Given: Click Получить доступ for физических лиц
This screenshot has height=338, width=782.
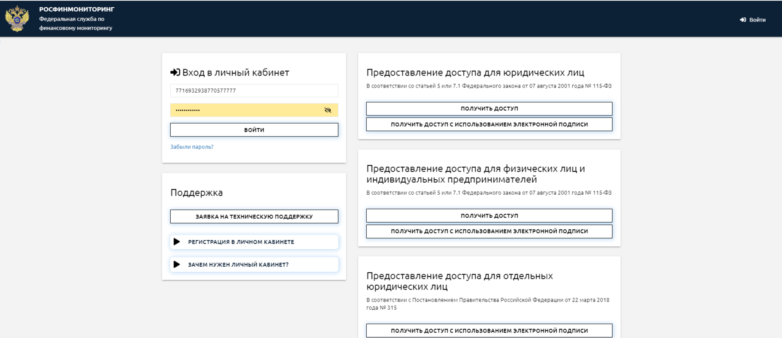Looking at the screenshot, I should pos(489,216).
